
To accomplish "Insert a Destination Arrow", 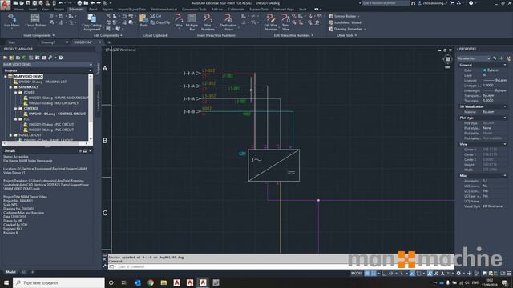I will click(x=228, y=22).
